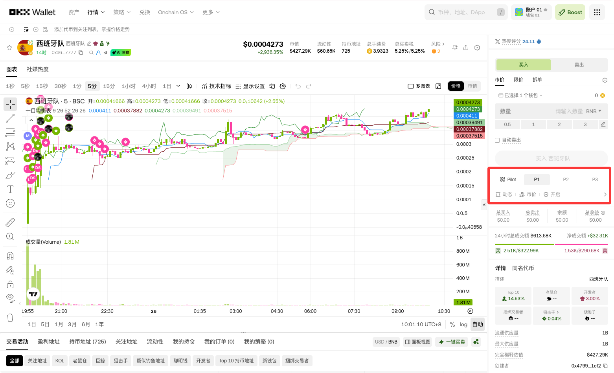Collapse the indicator legend arrow
The image size is (614, 373).
(31, 120)
